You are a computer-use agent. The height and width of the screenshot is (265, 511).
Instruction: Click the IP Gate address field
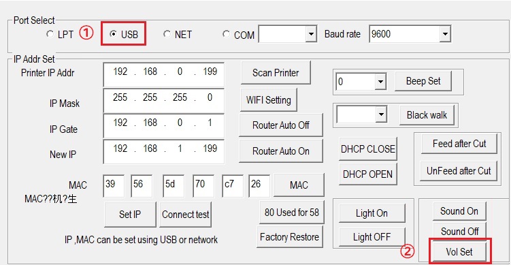pyautogui.click(x=163, y=126)
